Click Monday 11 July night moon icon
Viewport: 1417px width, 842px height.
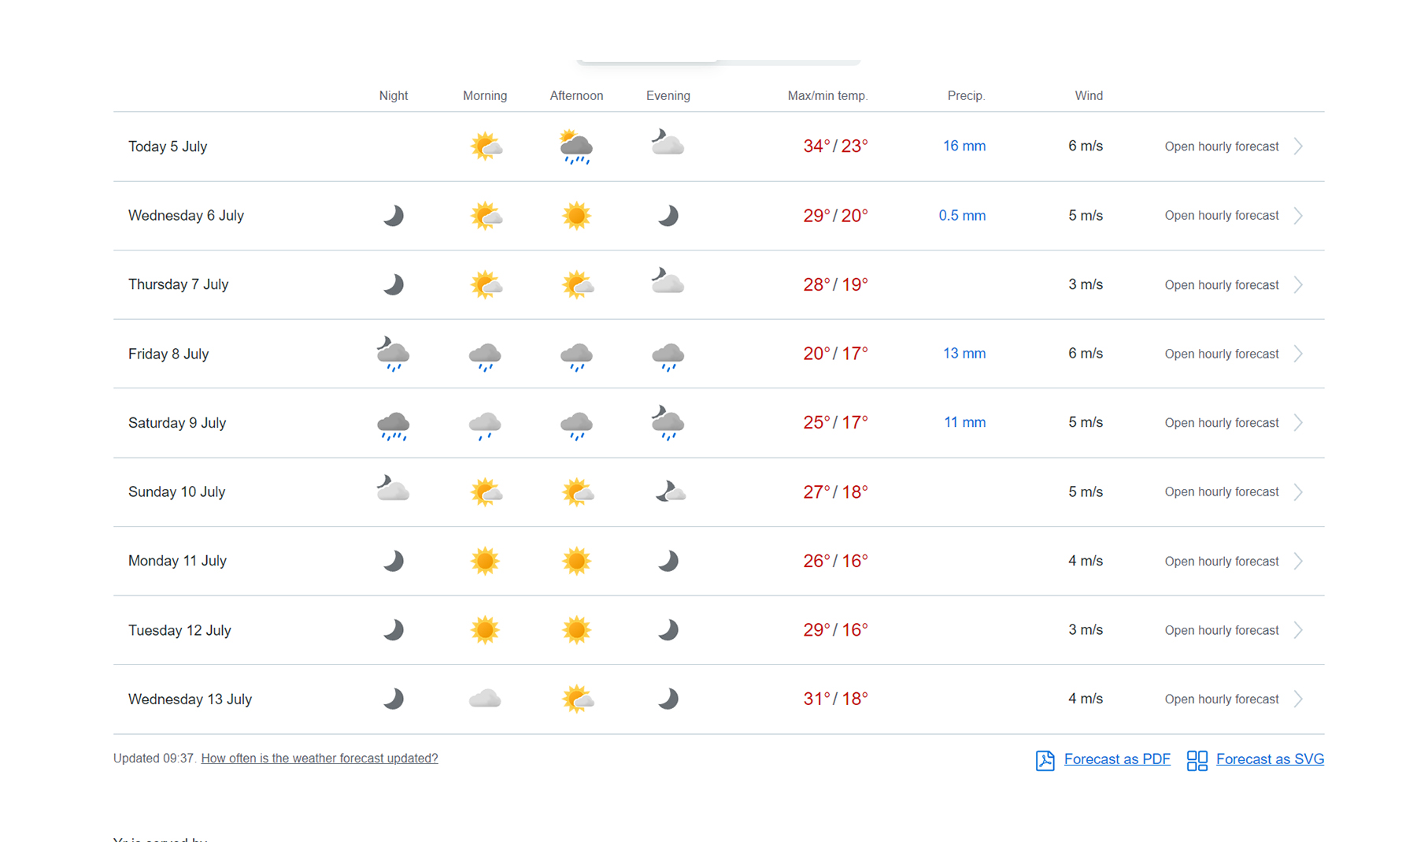coord(393,561)
